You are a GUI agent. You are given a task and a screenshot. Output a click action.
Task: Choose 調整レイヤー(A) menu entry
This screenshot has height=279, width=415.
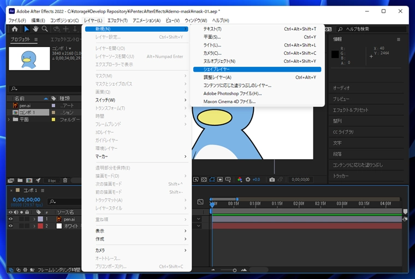pos(257,78)
